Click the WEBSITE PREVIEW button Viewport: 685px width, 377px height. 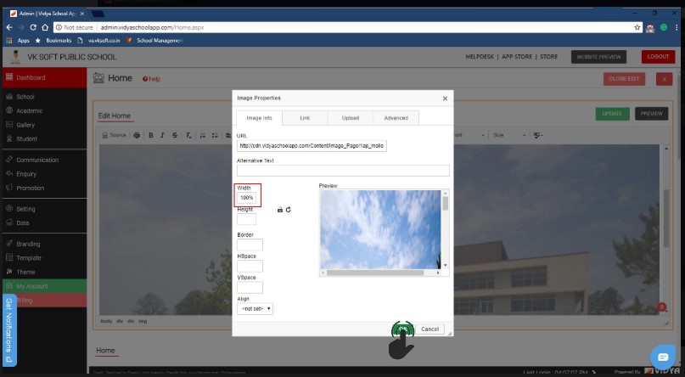point(598,57)
